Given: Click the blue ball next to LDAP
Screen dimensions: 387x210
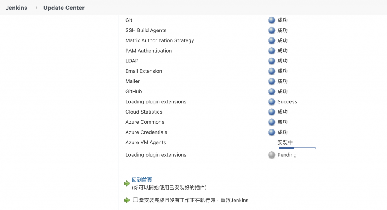Looking at the screenshot, I should pyautogui.click(x=271, y=61).
